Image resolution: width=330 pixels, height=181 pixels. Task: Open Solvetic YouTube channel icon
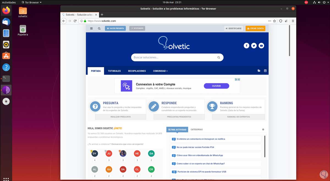[x=261, y=46]
